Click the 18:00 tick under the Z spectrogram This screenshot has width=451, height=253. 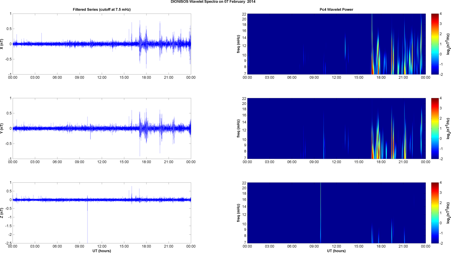click(x=381, y=246)
